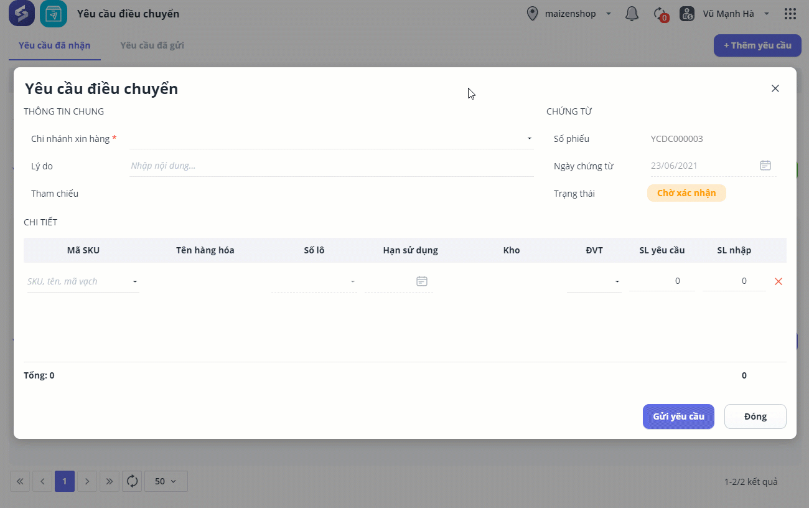Click the Gửi yêu cầu button
The image size is (809, 508).
[x=678, y=416]
